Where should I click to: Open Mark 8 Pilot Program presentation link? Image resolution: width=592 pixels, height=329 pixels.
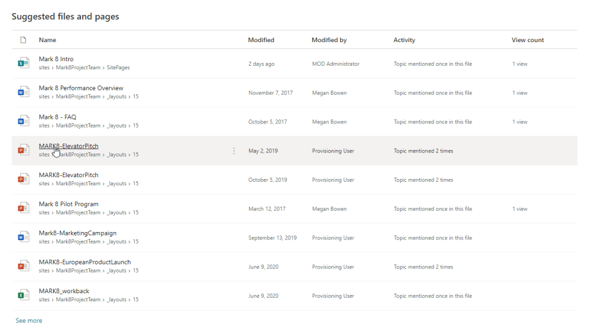coord(68,204)
